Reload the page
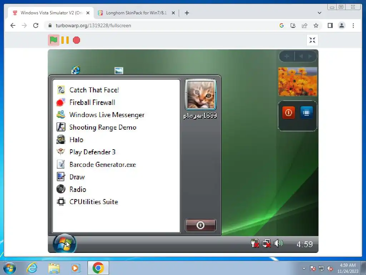This screenshot has width=366, height=275. coord(36,25)
